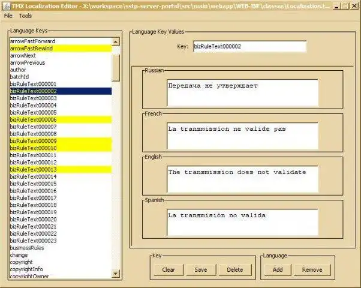This screenshot has width=361, height=288.
Task: Select bizRuleText000019 key
Action: (61, 212)
